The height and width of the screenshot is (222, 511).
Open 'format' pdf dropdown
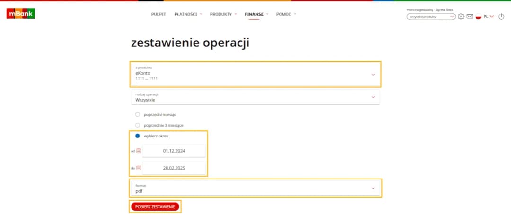[255, 188]
